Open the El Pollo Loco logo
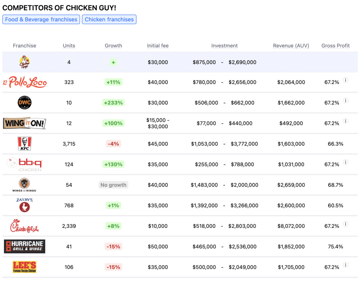Viewport: 361px width, 281px height. [25, 82]
